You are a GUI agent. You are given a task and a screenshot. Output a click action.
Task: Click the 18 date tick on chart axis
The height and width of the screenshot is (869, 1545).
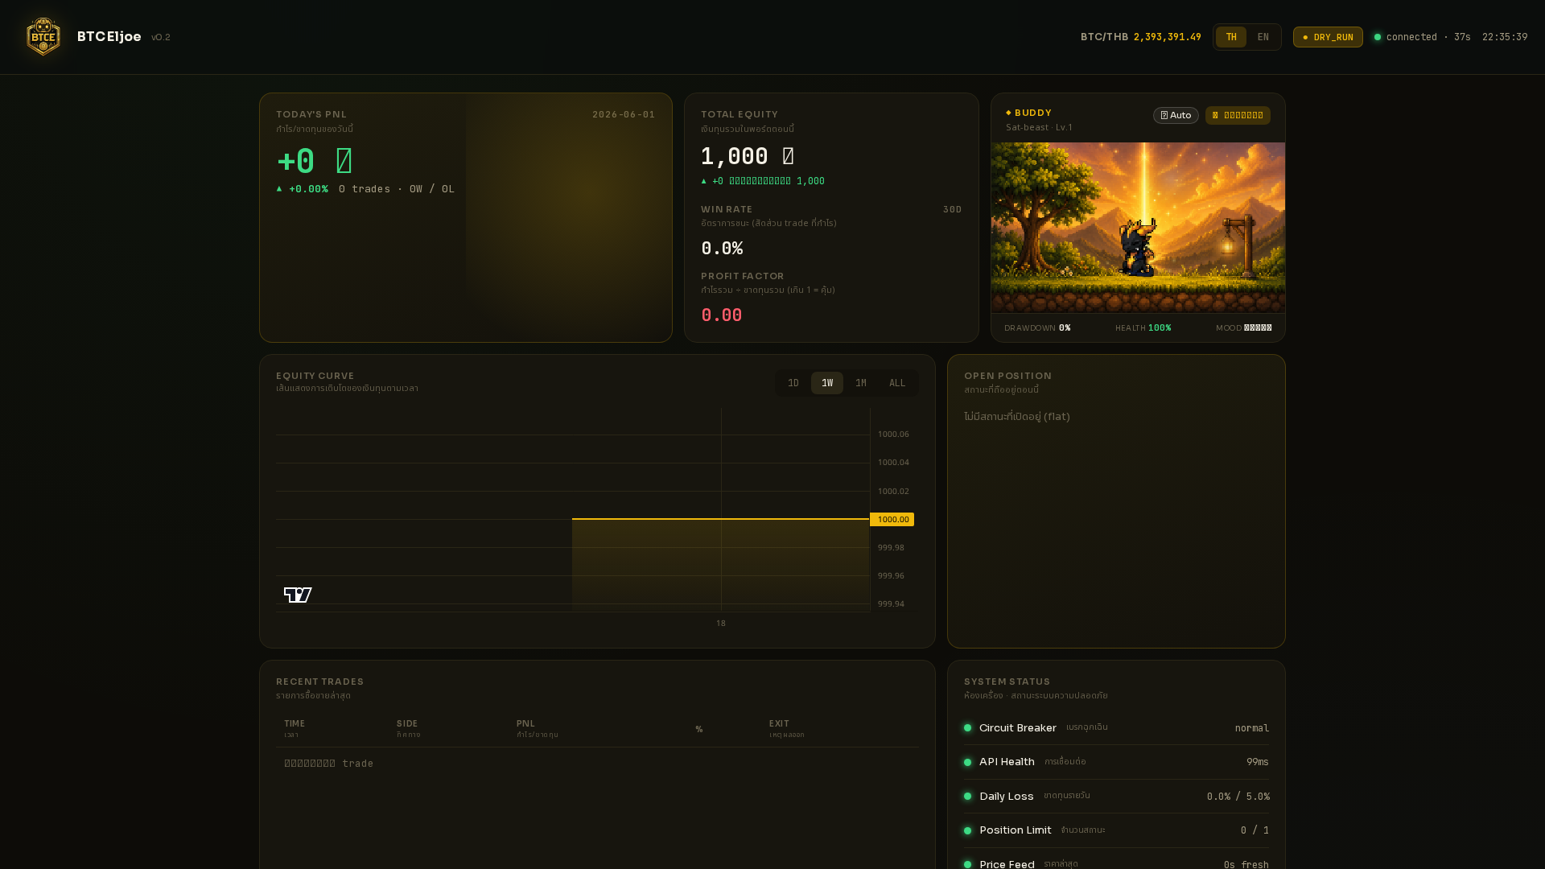[x=721, y=624]
